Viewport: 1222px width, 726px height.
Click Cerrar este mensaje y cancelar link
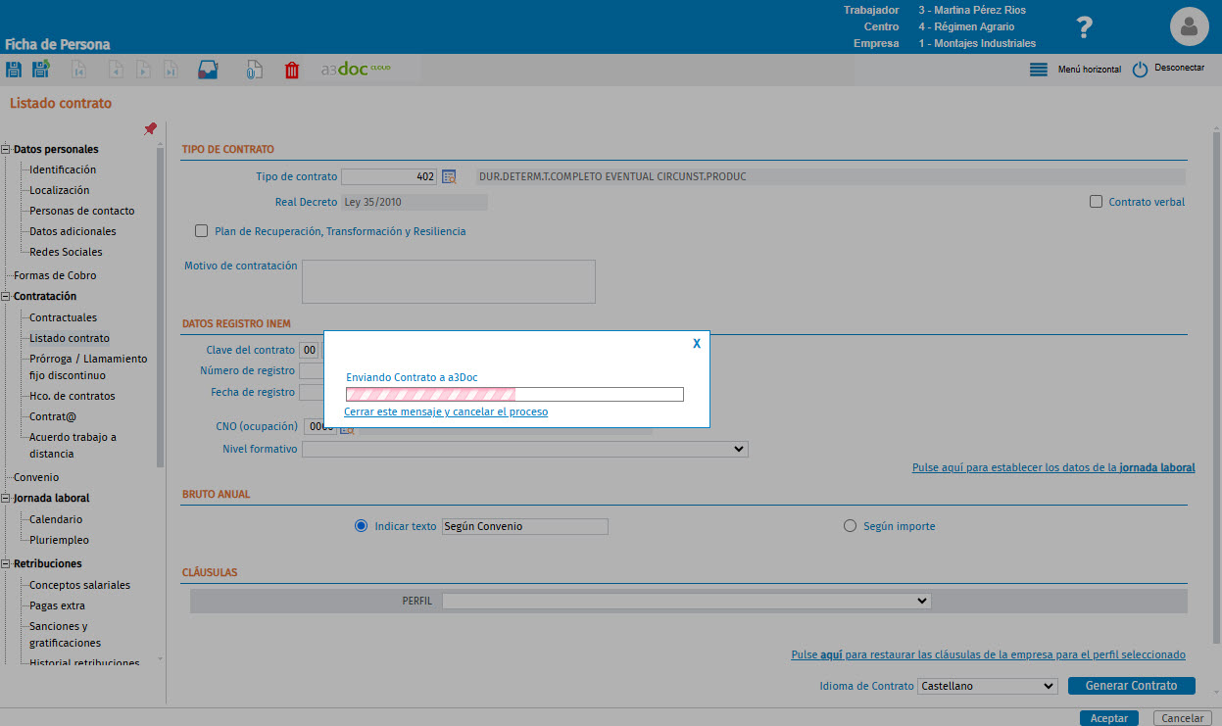446,411
